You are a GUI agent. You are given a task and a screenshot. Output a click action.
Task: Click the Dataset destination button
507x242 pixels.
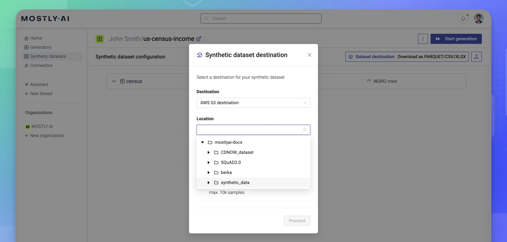pyautogui.click(x=407, y=57)
